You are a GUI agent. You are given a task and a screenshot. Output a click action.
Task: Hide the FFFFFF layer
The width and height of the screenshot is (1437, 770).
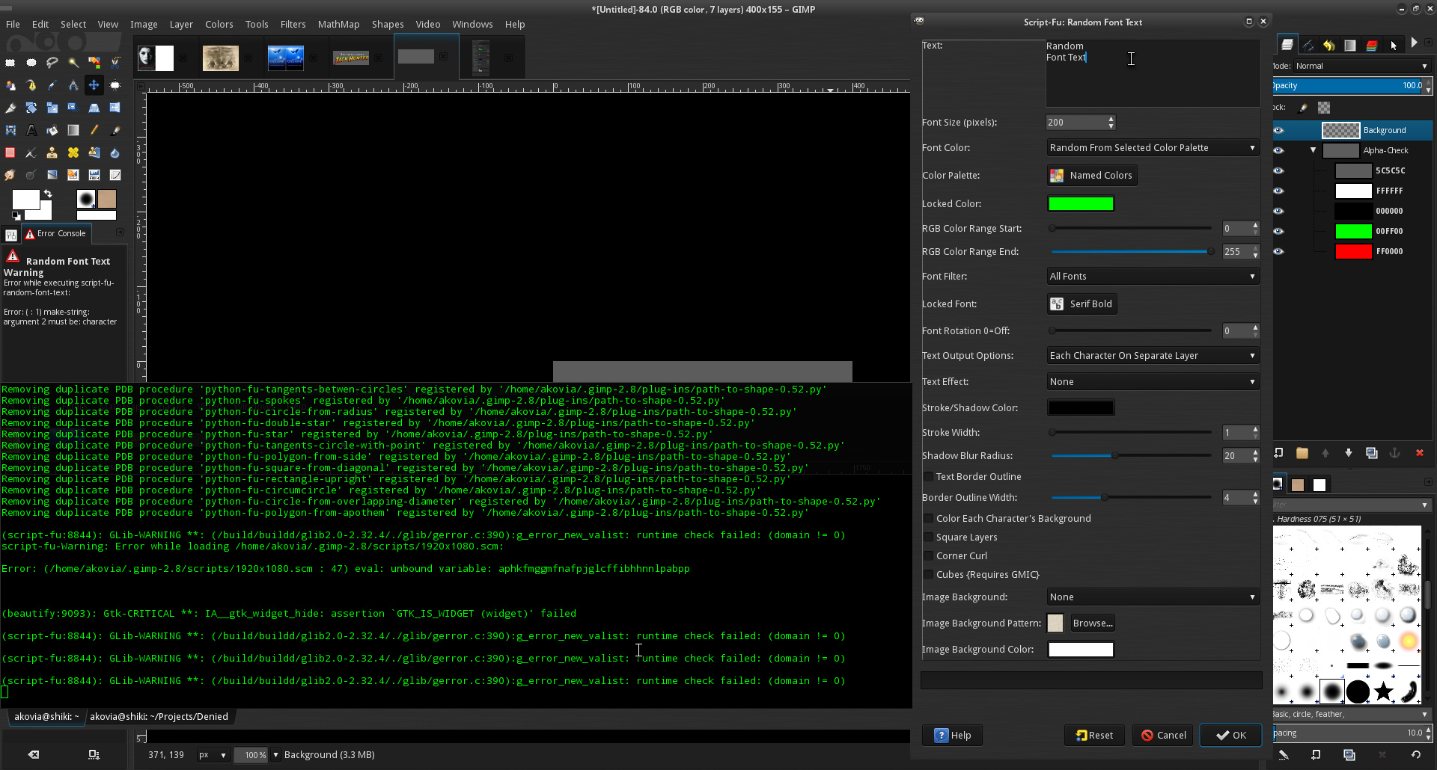pos(1279,191)
